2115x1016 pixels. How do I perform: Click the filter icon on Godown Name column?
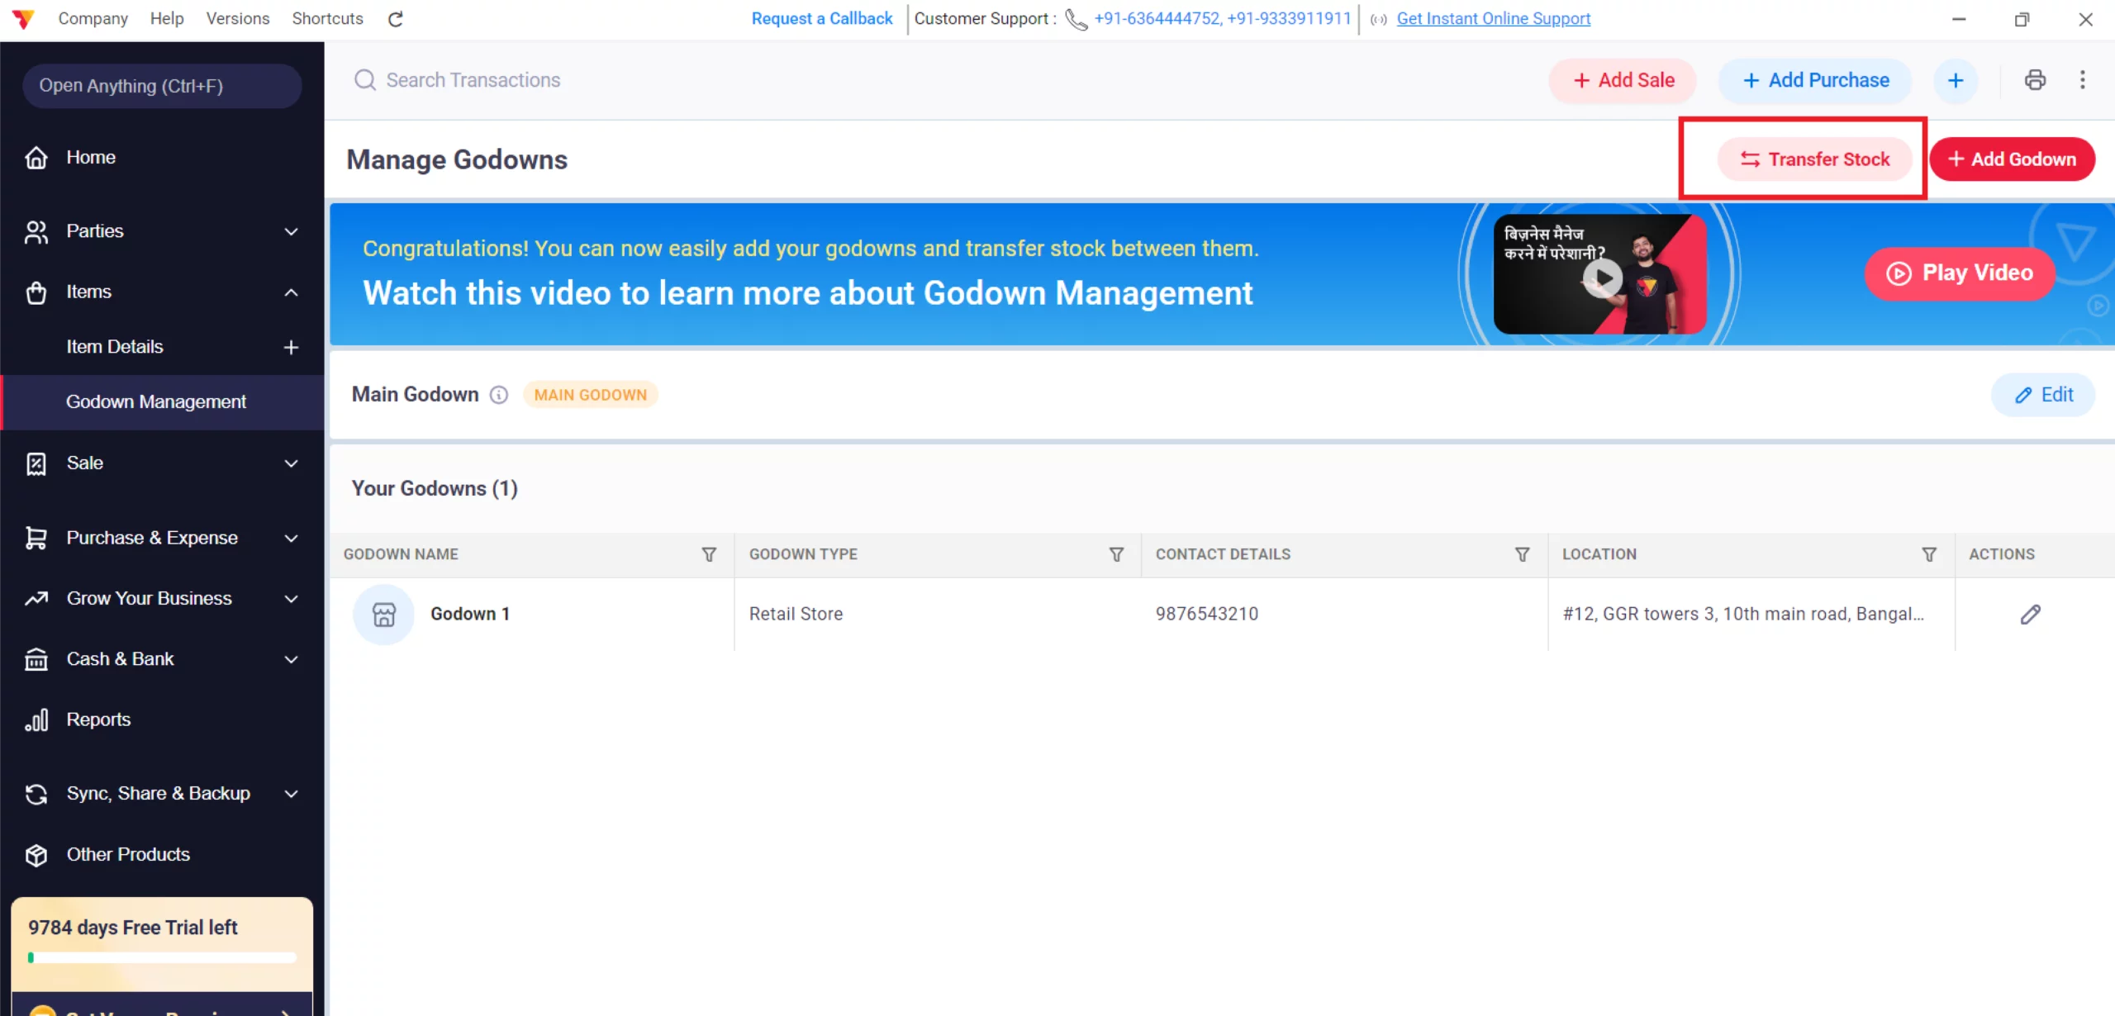(x=709, y=554)
